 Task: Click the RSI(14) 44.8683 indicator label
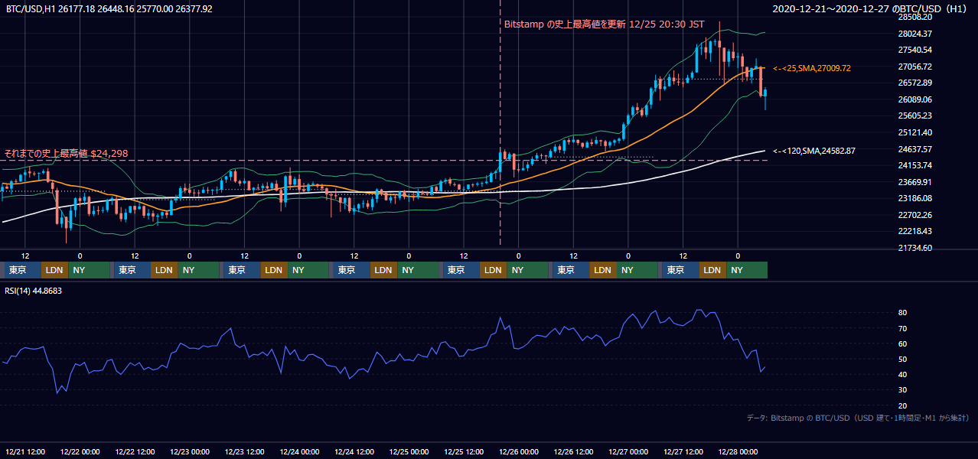pos(34,291)
